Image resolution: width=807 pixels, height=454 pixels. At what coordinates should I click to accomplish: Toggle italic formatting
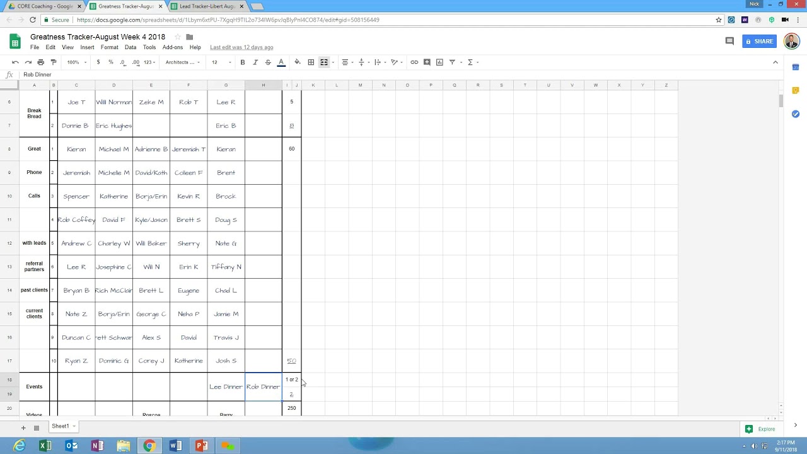point(255,62)
